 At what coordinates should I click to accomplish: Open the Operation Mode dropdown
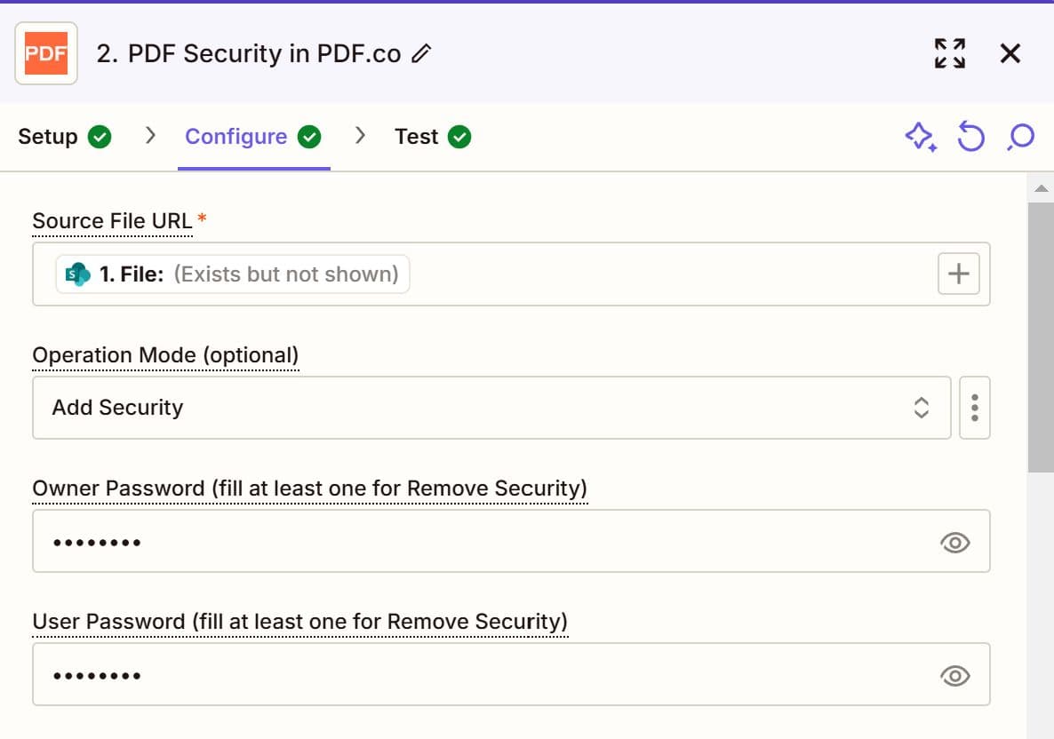click(x=922, y=407)
